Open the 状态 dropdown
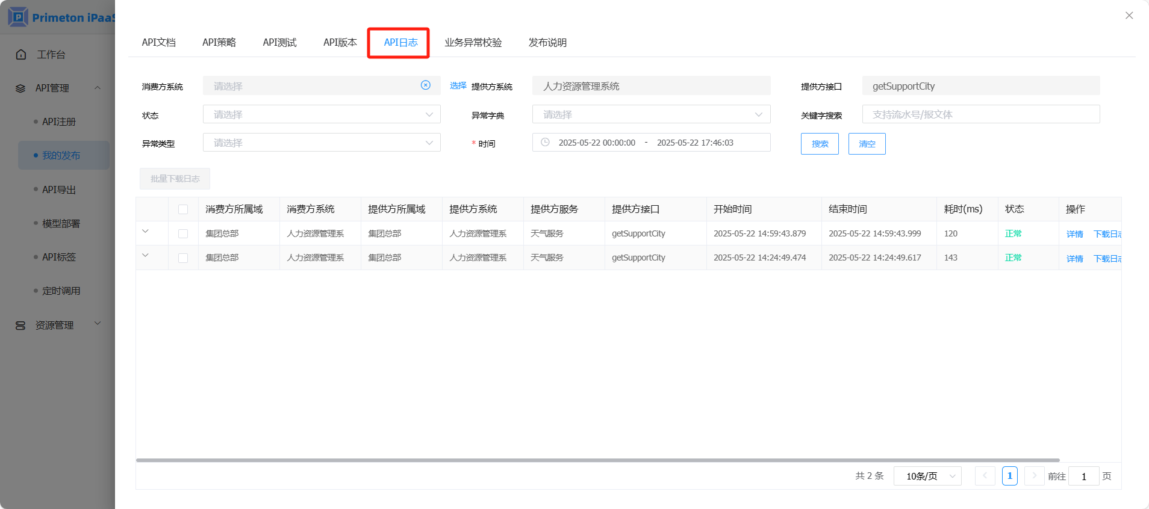This screenshot has width=1149, height=509. point(322,114)
